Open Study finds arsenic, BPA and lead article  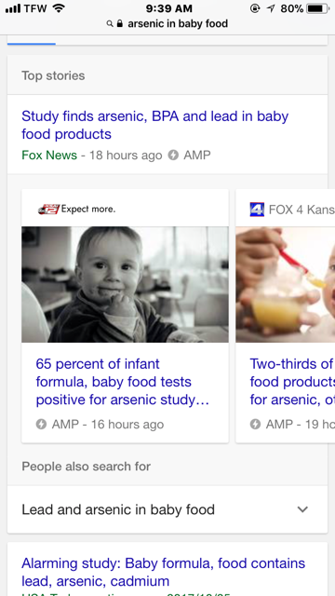pyautogui.click(x=155, y=125)
